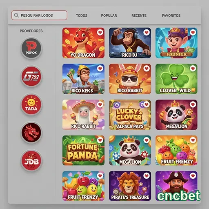Open Fruit Frenzy tile with orange background
Screen dimensions: 209x209
pyautogui.click(x=176, y=150)
